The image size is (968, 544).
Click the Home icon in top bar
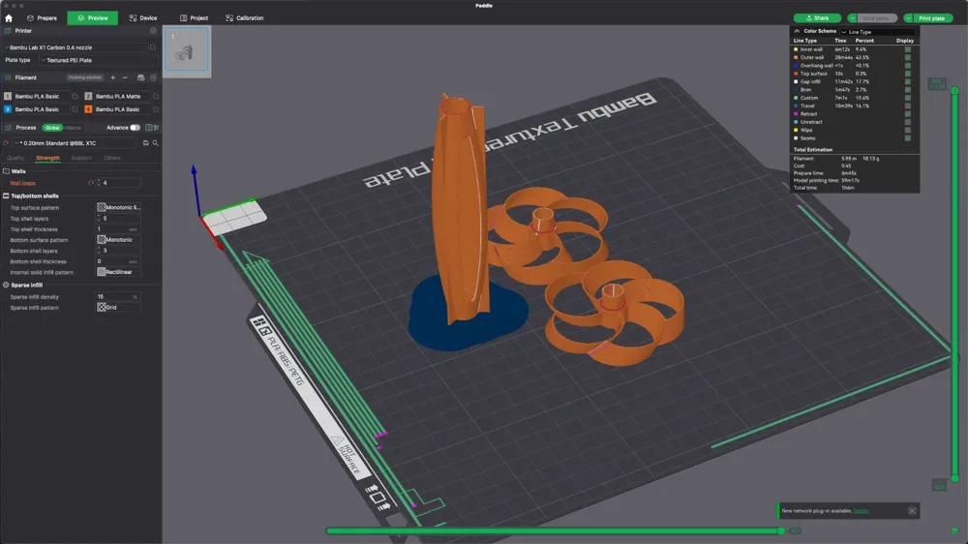[x=9, y=17]
